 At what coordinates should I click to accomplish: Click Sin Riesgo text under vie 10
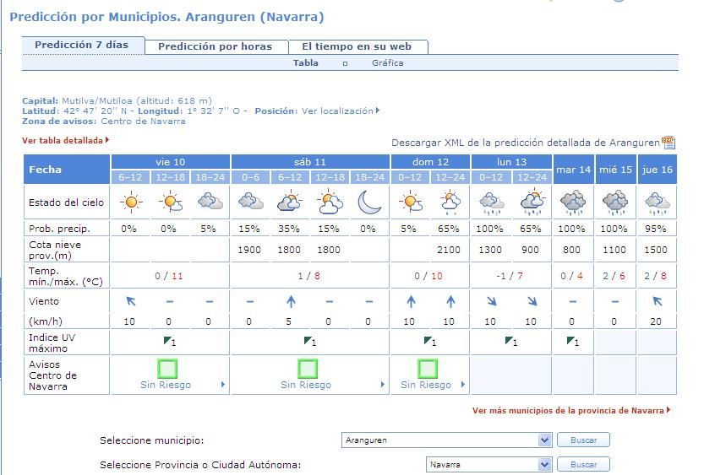166,385
